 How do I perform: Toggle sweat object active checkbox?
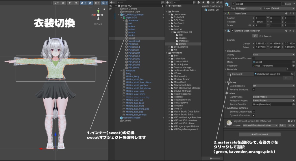pos(233,4)
